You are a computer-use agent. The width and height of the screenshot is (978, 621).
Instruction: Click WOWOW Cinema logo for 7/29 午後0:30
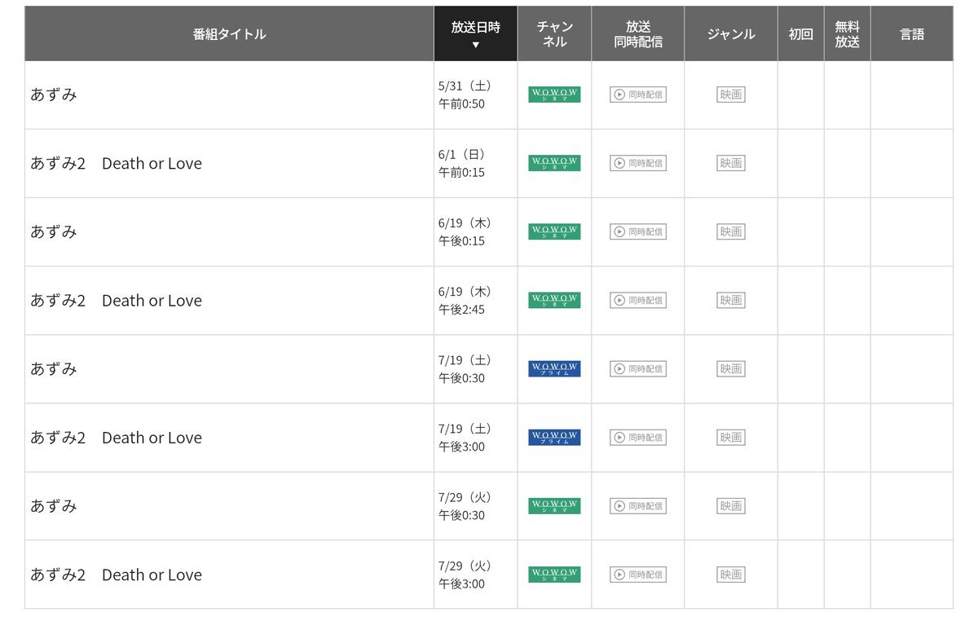click(x=554, y=506)
